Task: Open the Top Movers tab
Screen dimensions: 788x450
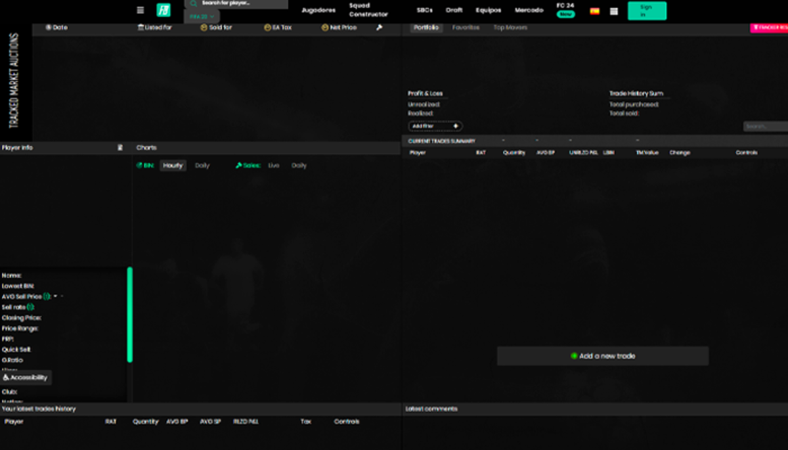Action: pos(510,28)
